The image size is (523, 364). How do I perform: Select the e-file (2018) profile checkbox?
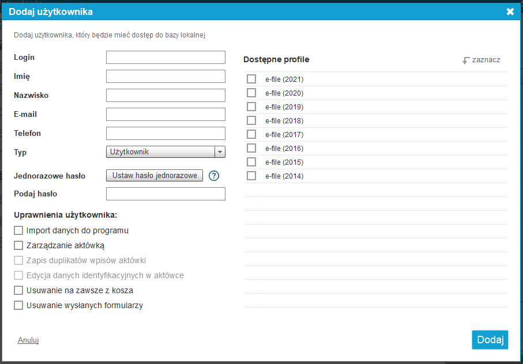[251, 120]
